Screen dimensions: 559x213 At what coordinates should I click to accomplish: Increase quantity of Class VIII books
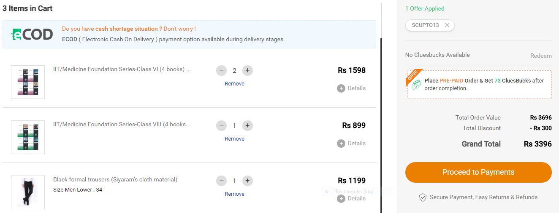pos(247,125)
